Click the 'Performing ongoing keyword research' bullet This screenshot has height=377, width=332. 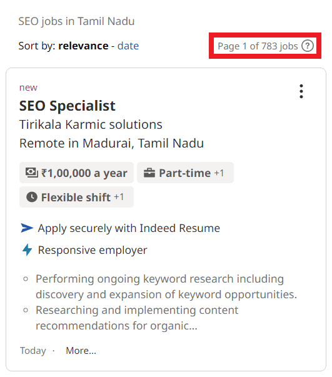click(x=166, y=286)
